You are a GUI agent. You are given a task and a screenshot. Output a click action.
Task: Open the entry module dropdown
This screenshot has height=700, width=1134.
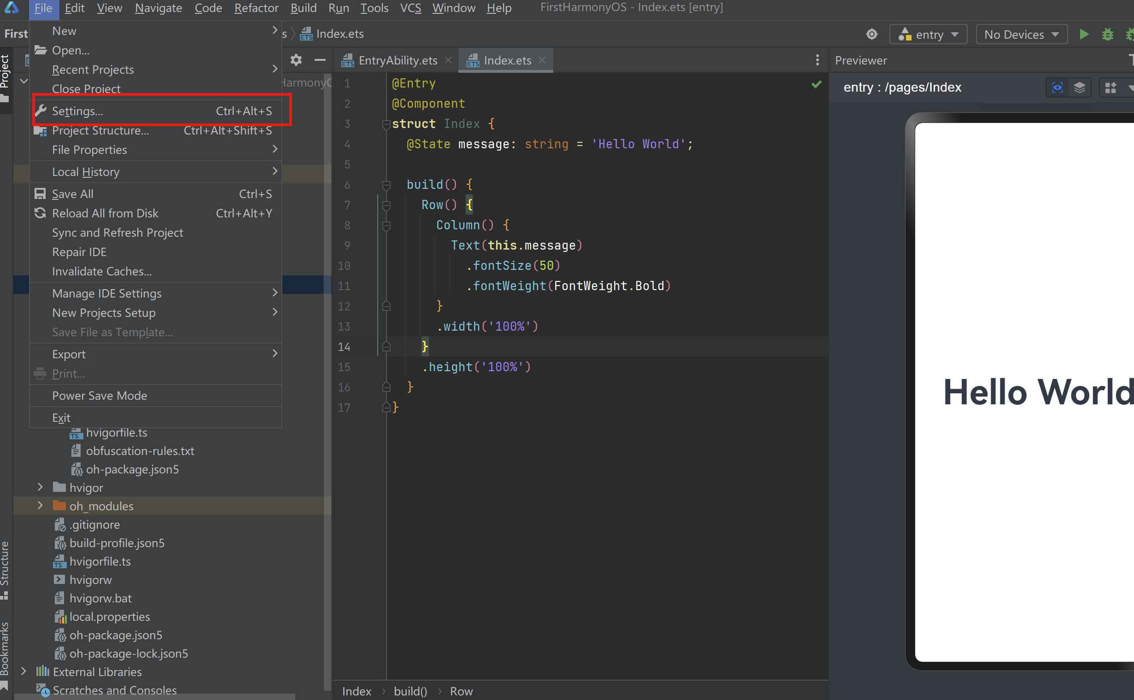pyautogui.click(x=929, y=35)
